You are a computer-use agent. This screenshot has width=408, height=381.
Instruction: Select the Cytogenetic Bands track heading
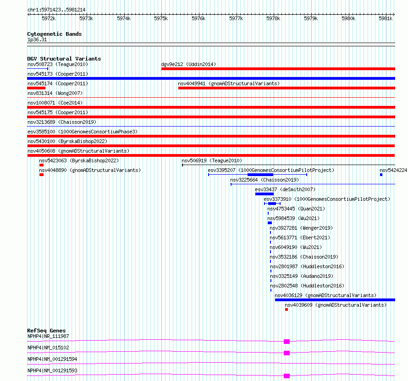point(55,34)
